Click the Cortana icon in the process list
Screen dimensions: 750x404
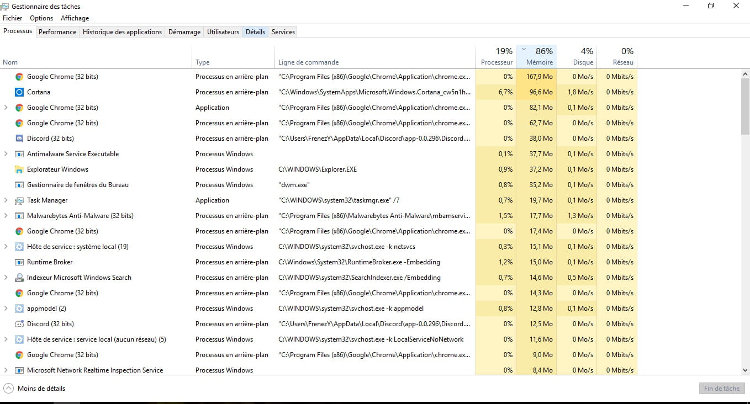tap(19, 92)
